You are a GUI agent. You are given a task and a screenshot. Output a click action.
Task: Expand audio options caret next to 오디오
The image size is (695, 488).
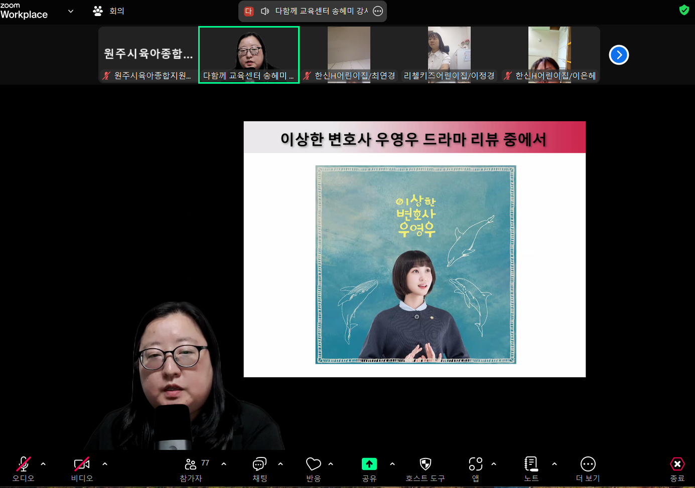pos(43,464)
